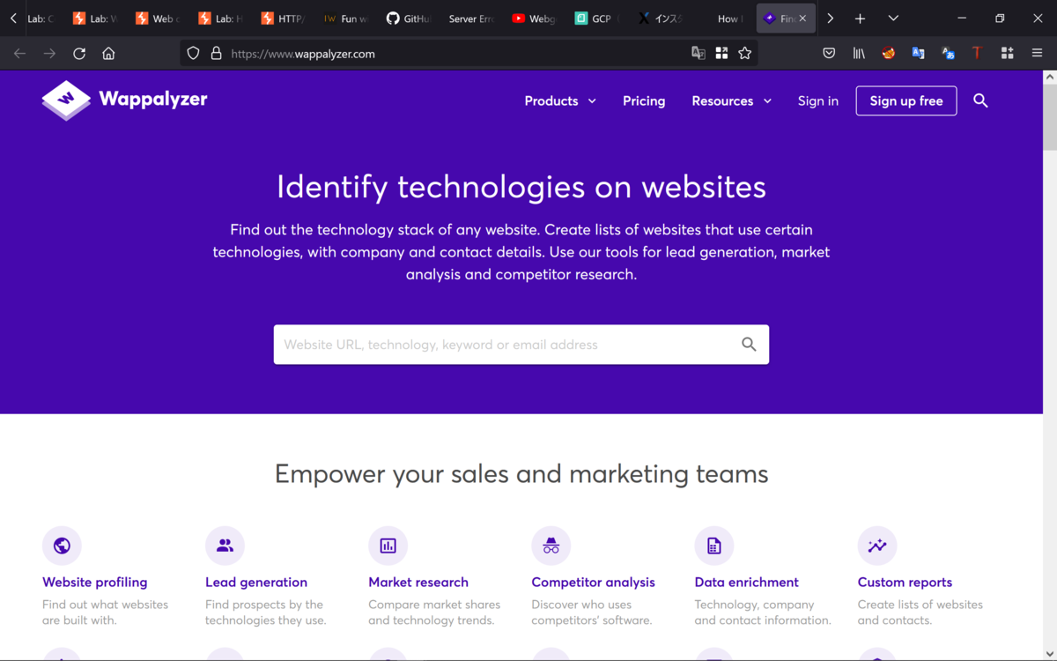Open Market research link
The width and height of the screenshot is (1057, 661).
418,583
